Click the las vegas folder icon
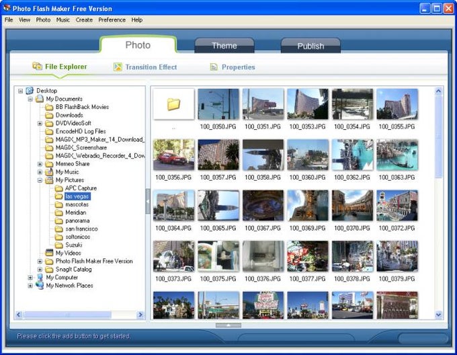Image resolution: width=457 pixels, height=355 pixels. (x=59, y=196)
